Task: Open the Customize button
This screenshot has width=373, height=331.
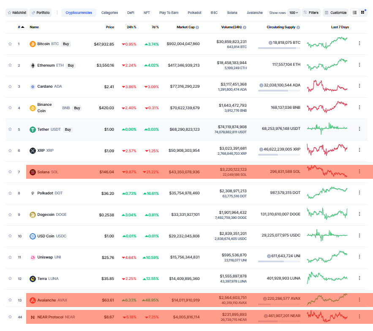Action: [335, 13]
